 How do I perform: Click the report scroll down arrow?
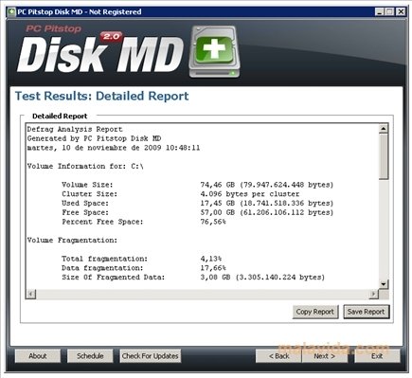click(x=384, y=284)
